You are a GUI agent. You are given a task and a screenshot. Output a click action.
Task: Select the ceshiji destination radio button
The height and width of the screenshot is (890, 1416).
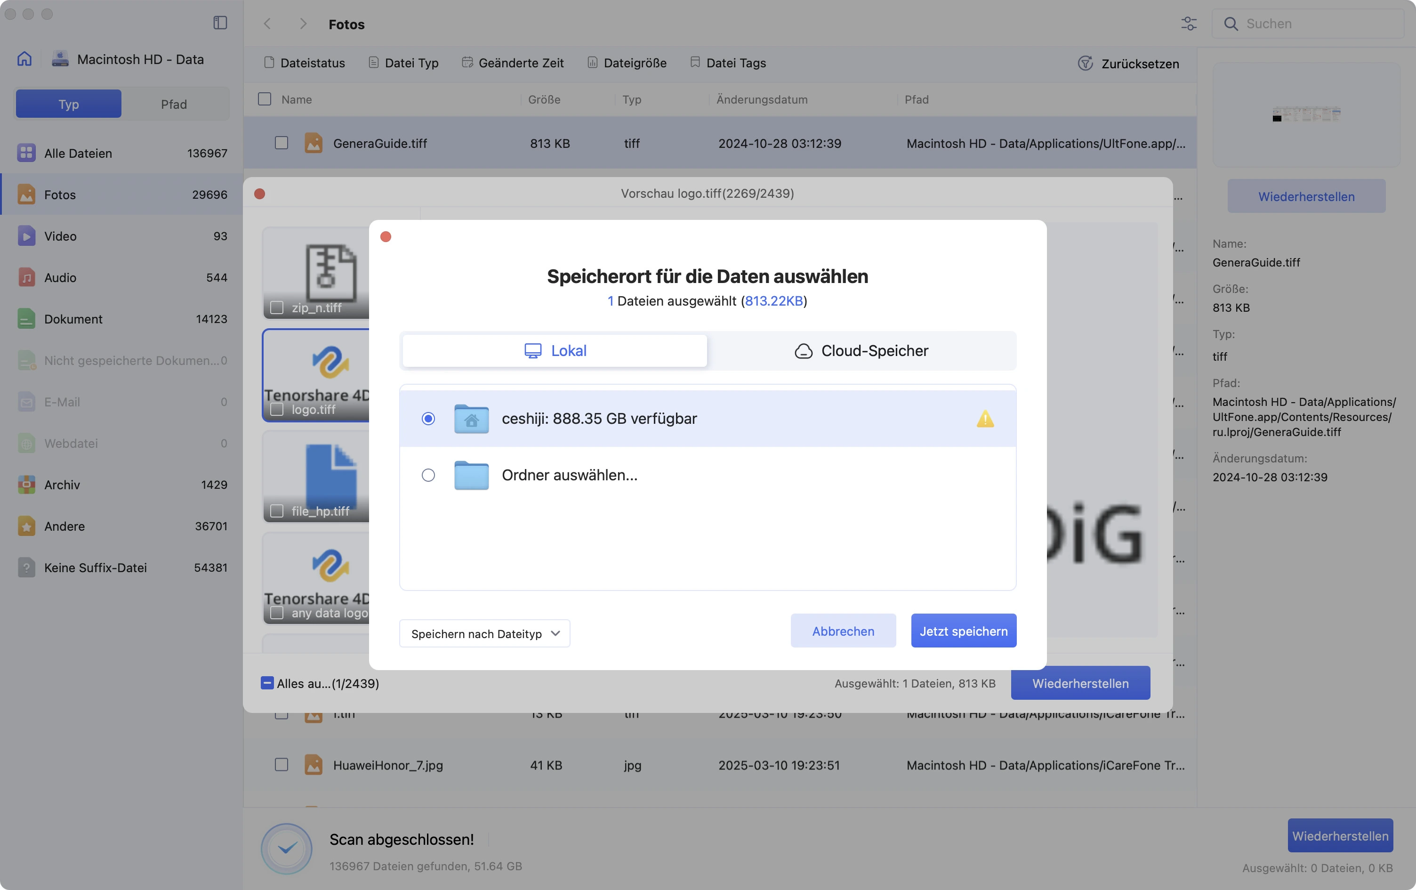429,419
